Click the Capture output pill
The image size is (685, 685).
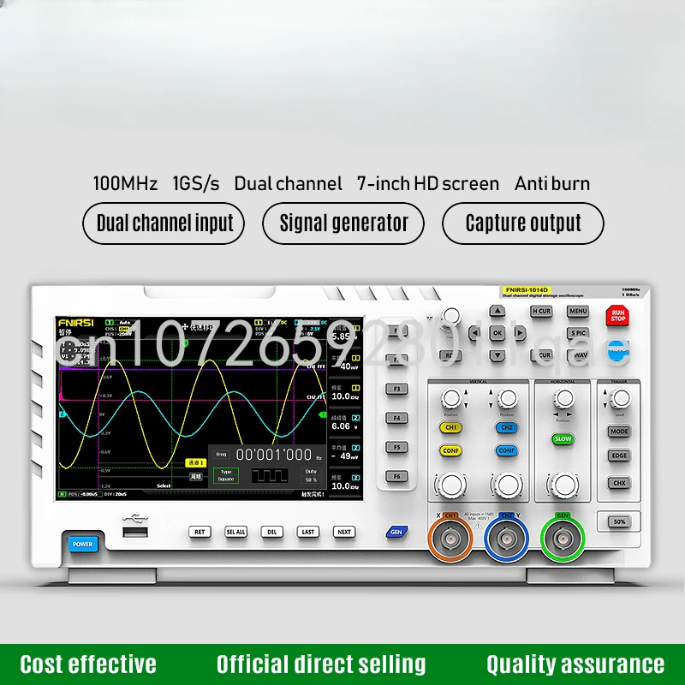[x=523, y=223]
